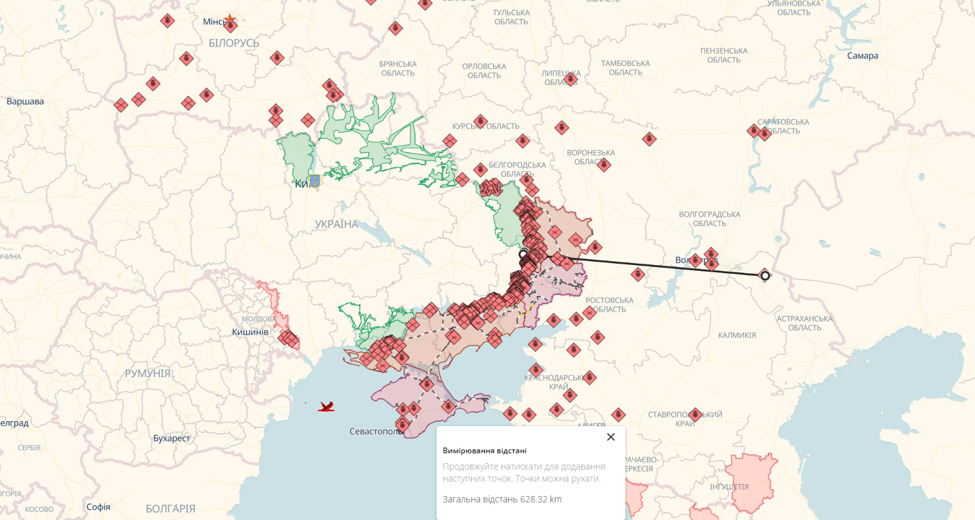Image resolution: width=975 pixels, height=520 pixels.
Task: Click the sunken ship icon in the Black Sea
Action: [326, 407]
